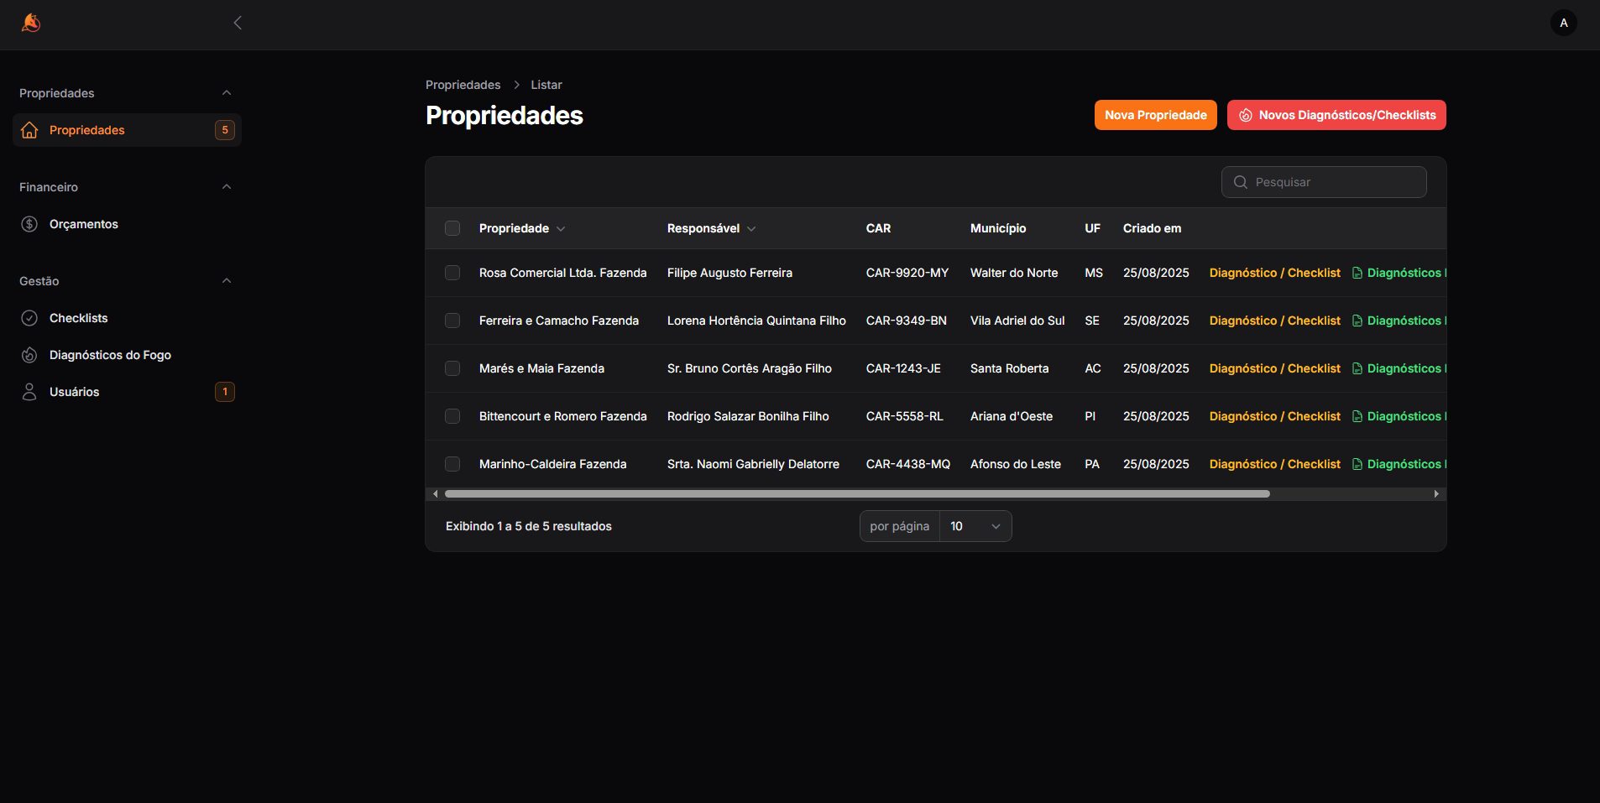Collapse sidebar with left chevron icon
Image resolution: width=1600 pixels, height=803 pixels.
[x=238, y=23]
